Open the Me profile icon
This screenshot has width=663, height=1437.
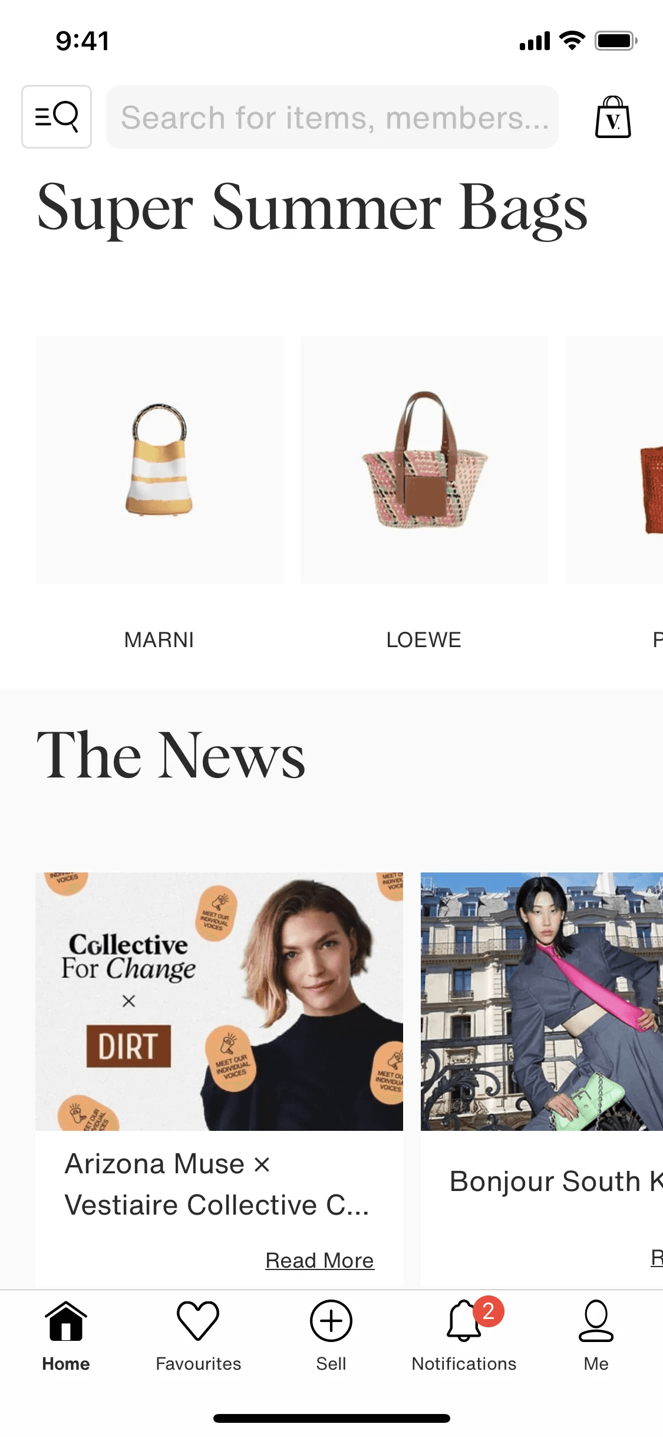(x=596, y=1321)
